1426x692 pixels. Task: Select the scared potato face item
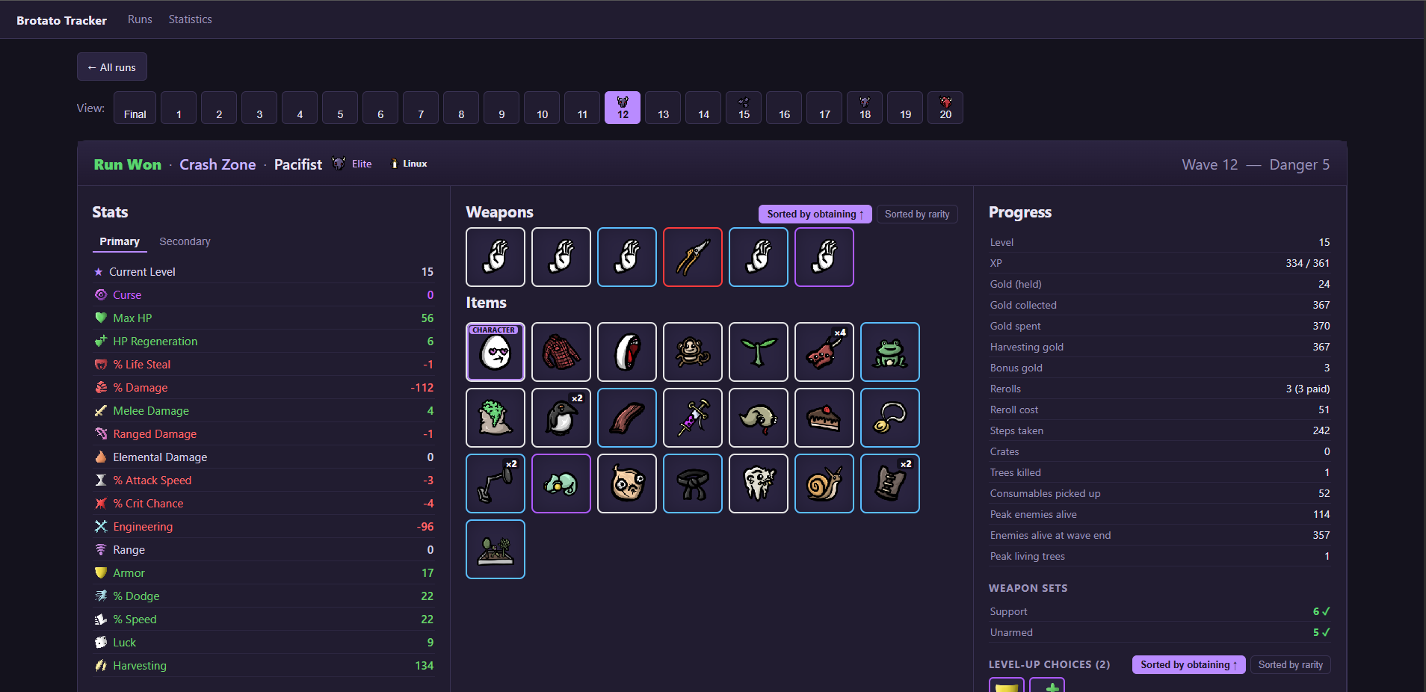click(627, 484)
